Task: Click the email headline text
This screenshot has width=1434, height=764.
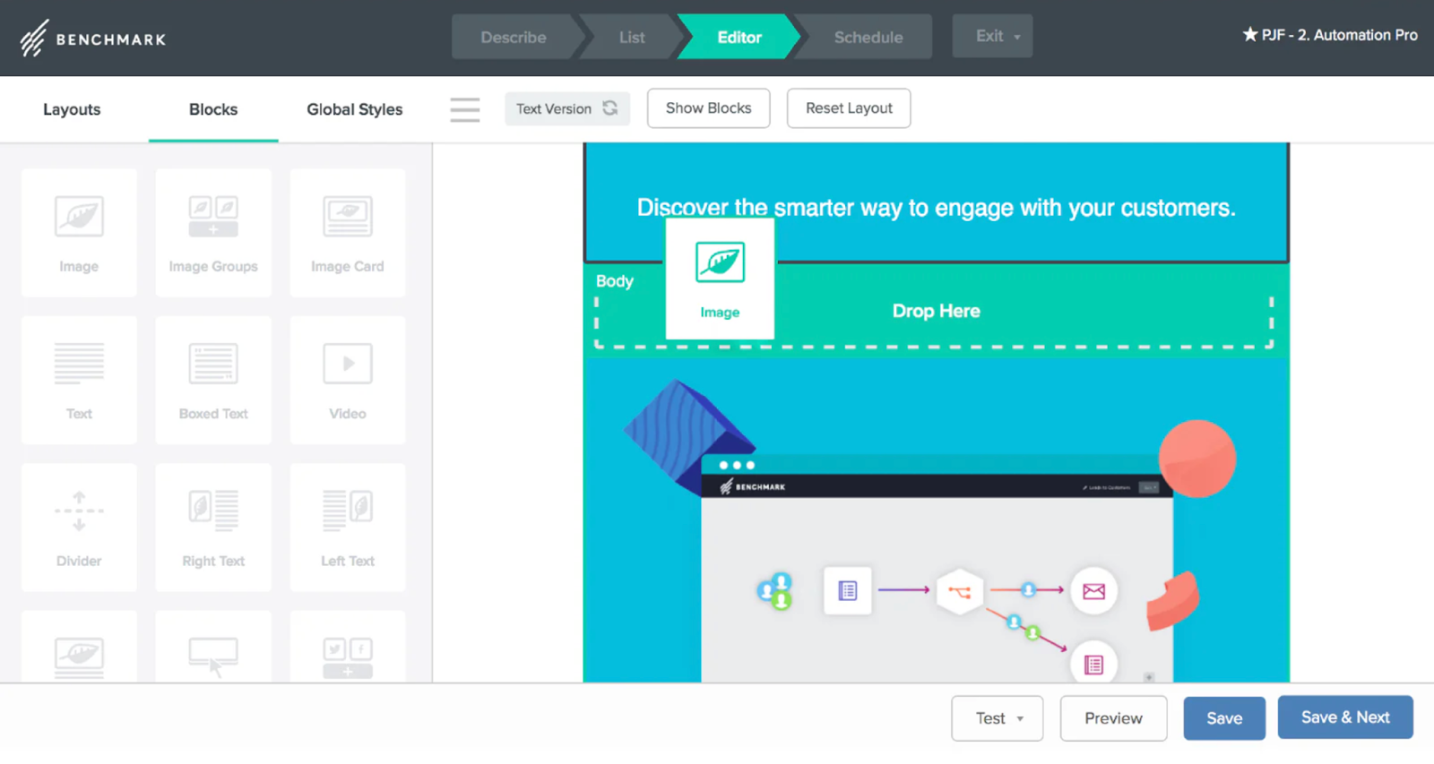Action: [936, 208]
